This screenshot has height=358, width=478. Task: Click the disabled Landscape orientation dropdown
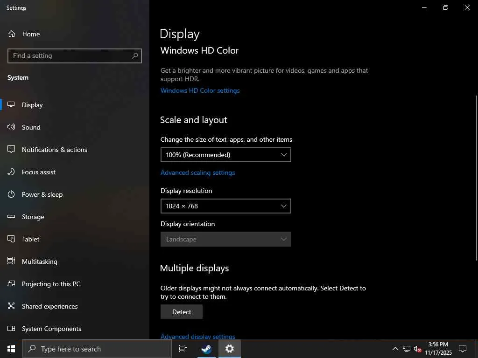tap(226, 239)
